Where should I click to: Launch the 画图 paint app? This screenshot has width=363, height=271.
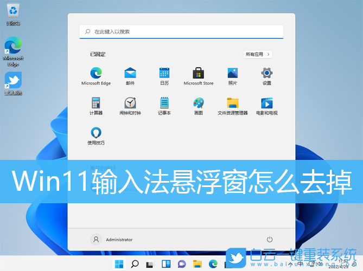199,106
